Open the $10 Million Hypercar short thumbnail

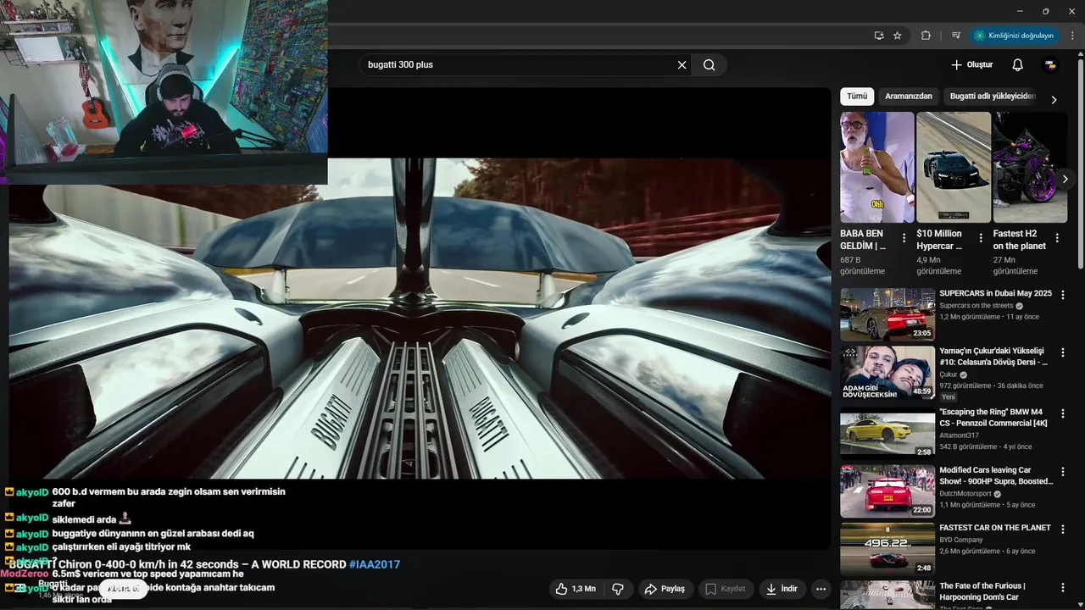(954, 167)
